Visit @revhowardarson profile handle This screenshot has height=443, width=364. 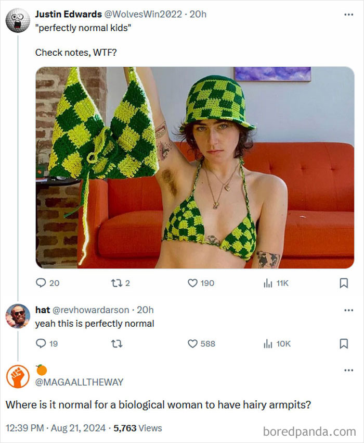(90, 310)
